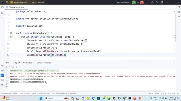Open Services tool window icon
Viewport: 181px width, 101px height.
2,71
